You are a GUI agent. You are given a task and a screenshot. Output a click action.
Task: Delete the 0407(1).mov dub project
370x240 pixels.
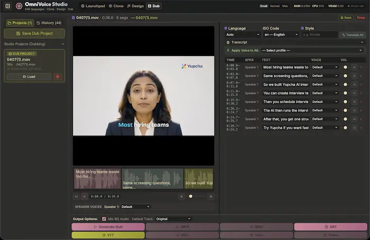tap(58, 77)
